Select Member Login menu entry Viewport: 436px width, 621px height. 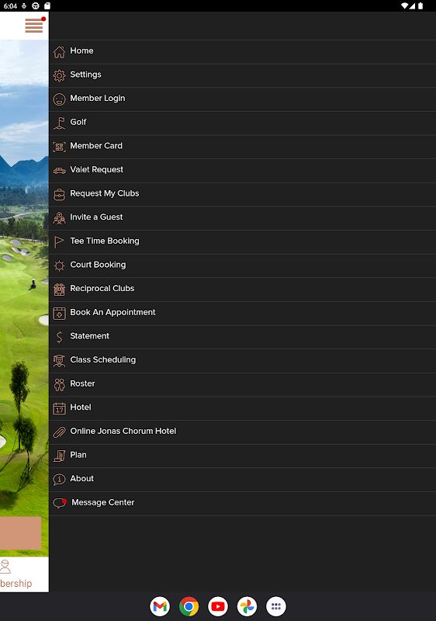pyautogui.click(x=243, y=99)
